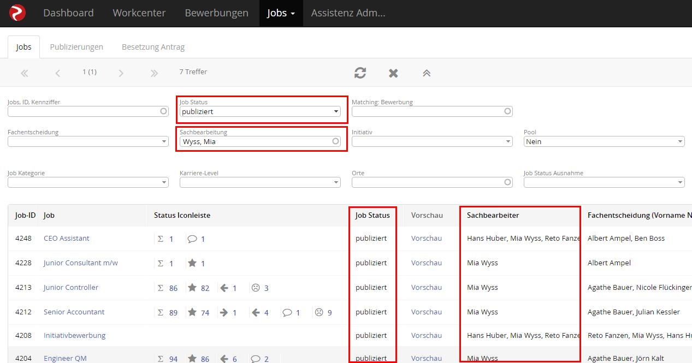This screenshot has height=363, width=692.
Task: Click the Status Iconleiste column header
Action: point(182,215)
